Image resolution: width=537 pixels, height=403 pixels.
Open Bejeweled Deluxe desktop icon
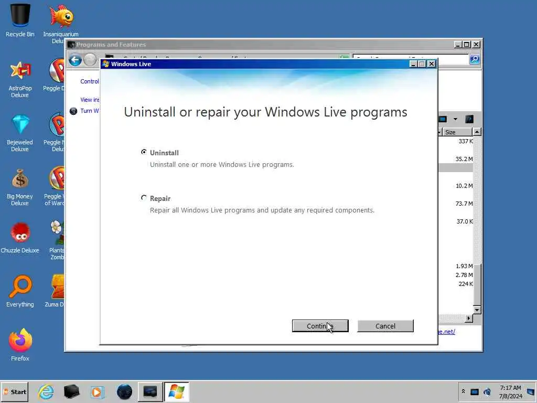[20, 133]
